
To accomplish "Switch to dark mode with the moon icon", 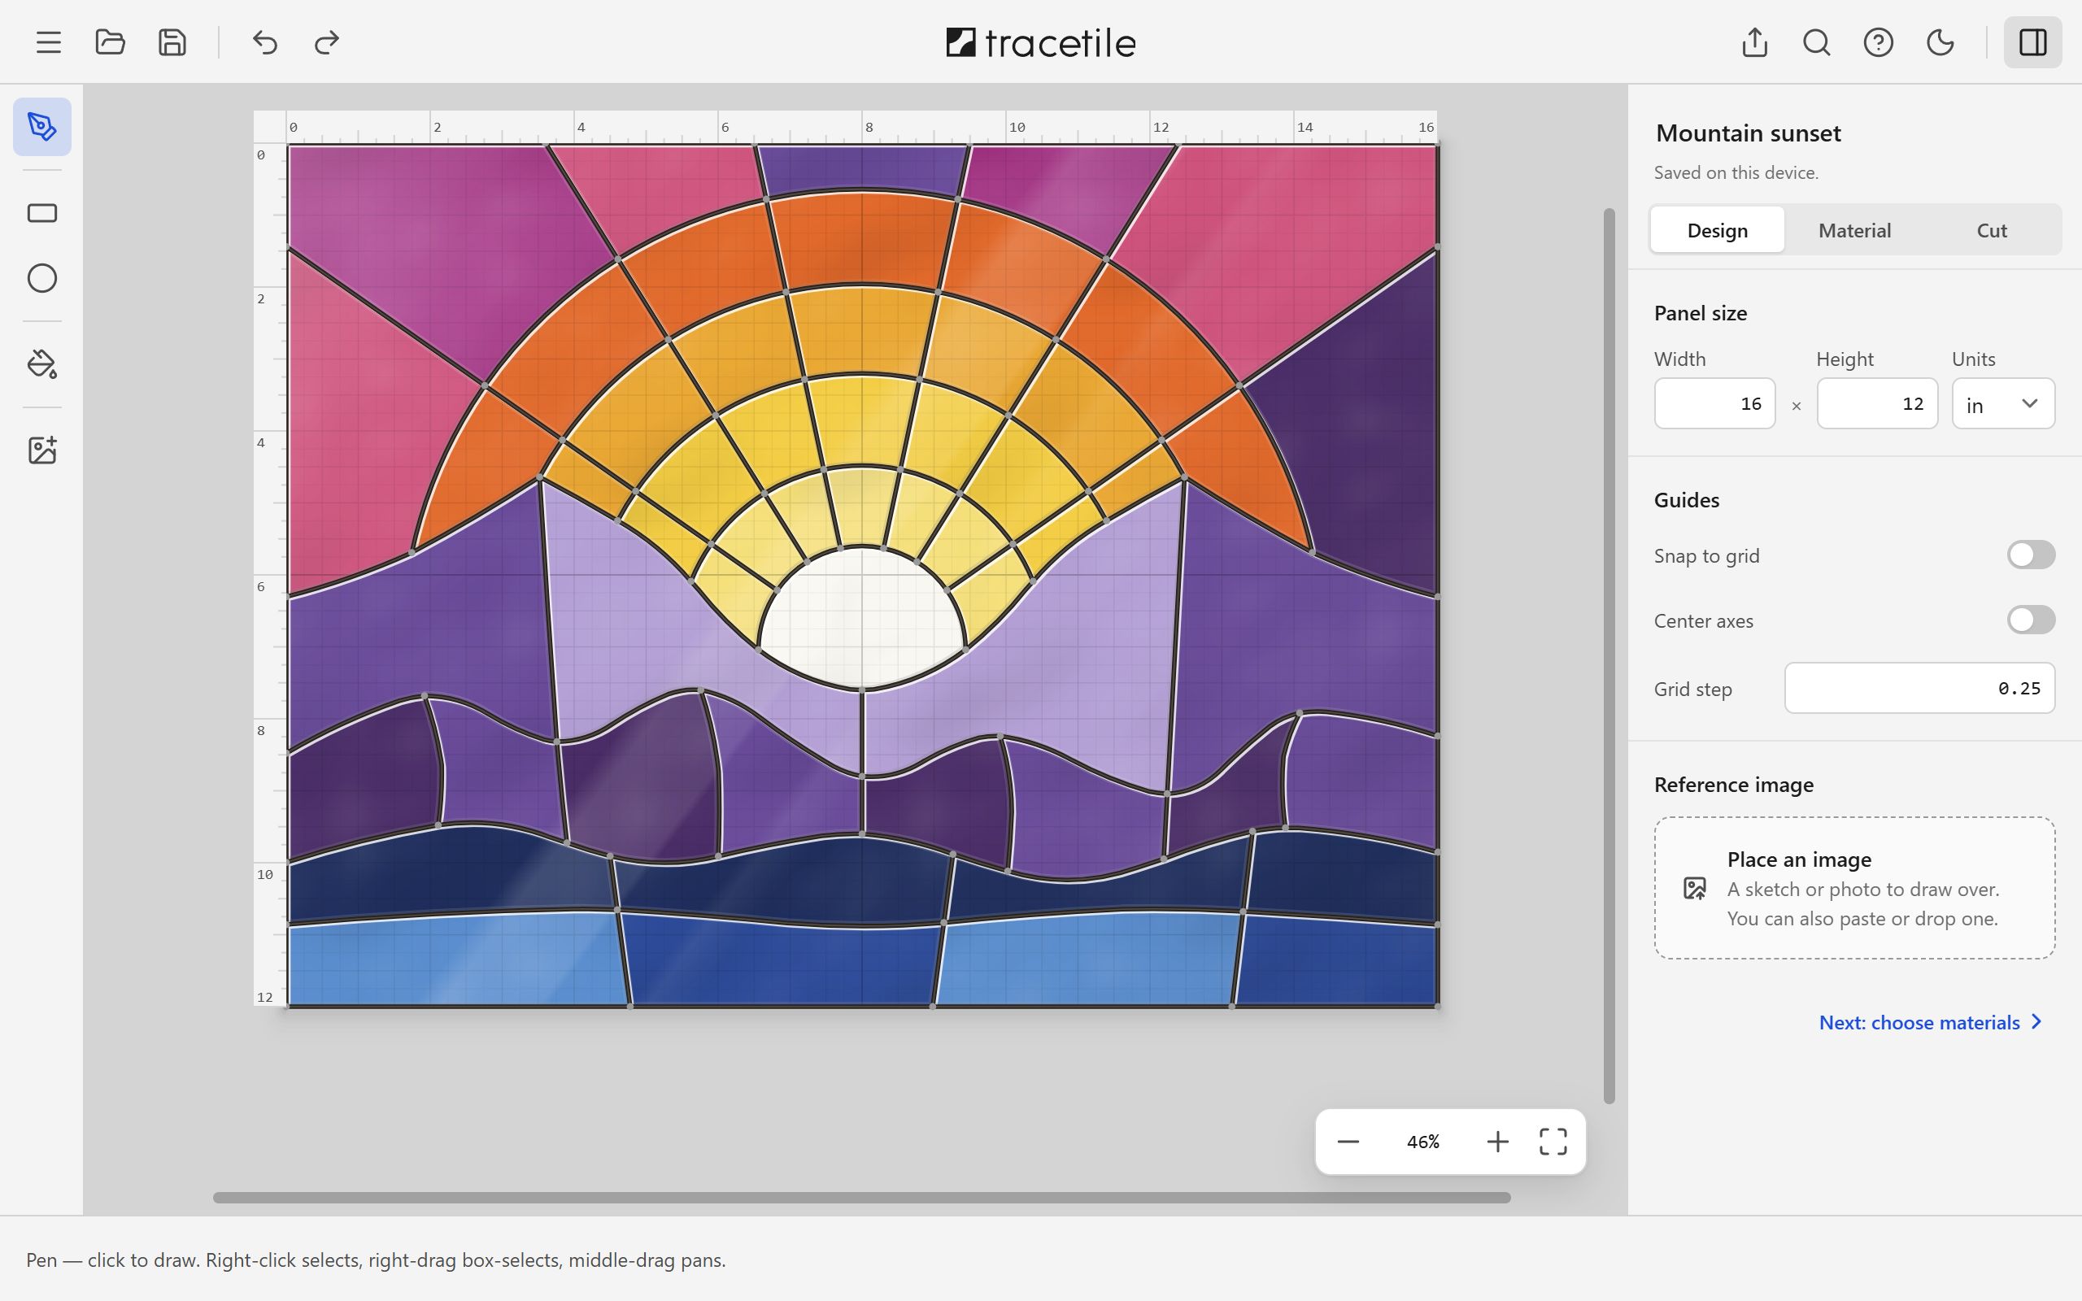I will [x=1940, y=42].
